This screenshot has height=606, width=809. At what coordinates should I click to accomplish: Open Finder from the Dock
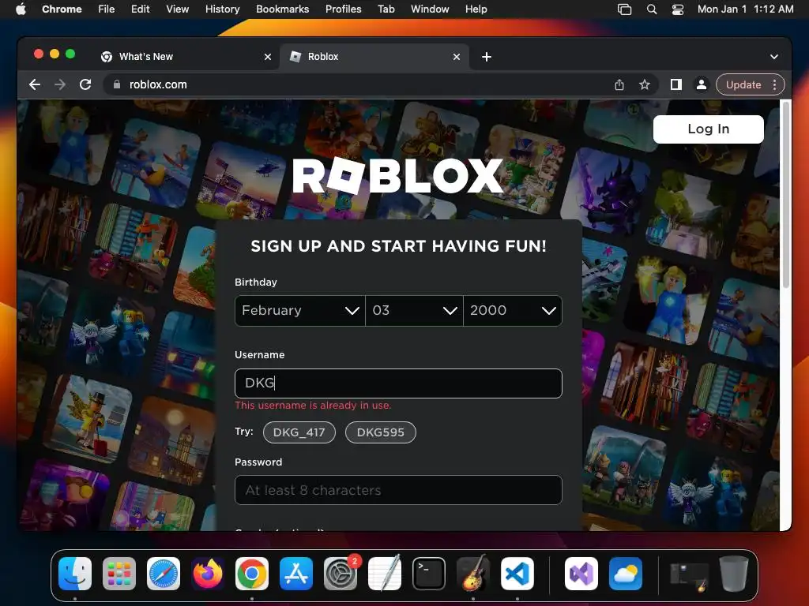click(x=75, y=574)
